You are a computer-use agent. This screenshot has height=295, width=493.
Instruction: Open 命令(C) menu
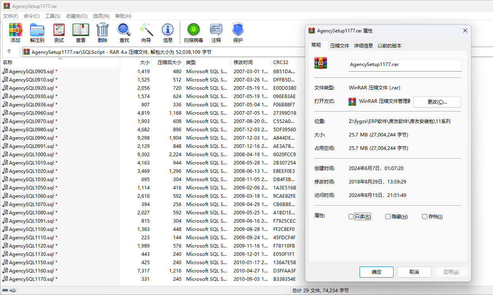coord(32,16)
